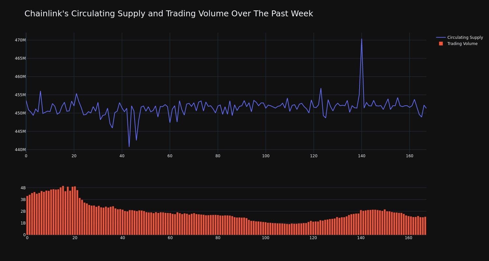
Task: Click the 465M y-axis label
Action: coord(20,58)
